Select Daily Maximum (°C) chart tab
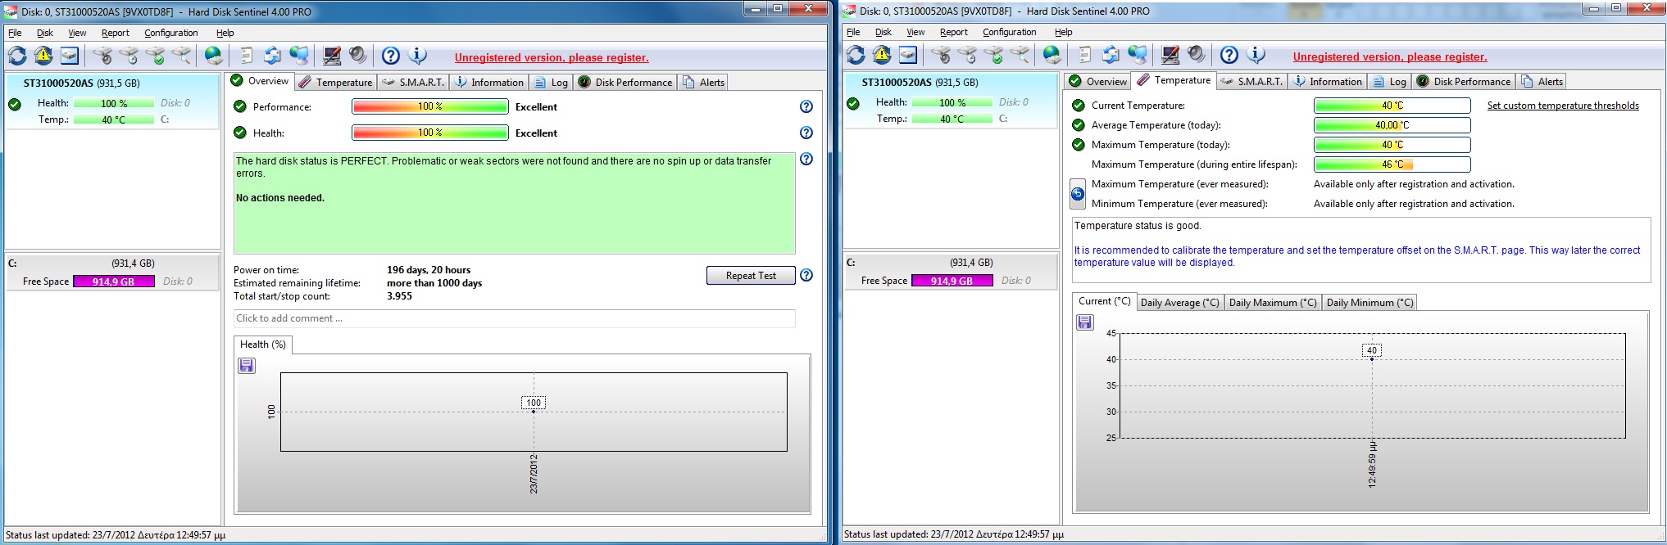Screen dimensions: 1667x545 click(x=1272, y=303)
